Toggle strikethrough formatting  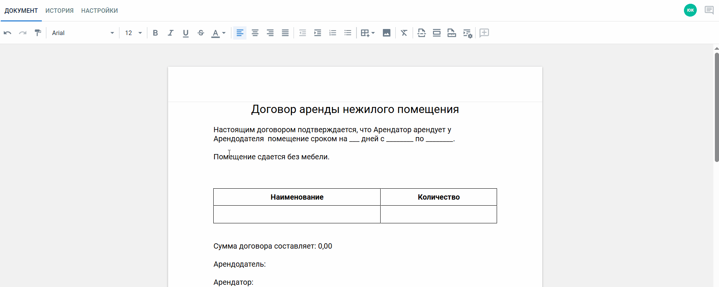201,33
